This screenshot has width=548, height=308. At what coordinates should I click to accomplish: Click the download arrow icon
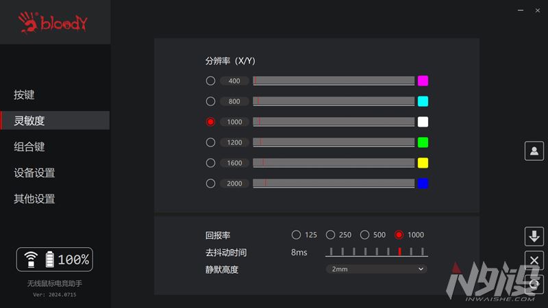pyautogui.click(x=534, y=237)
